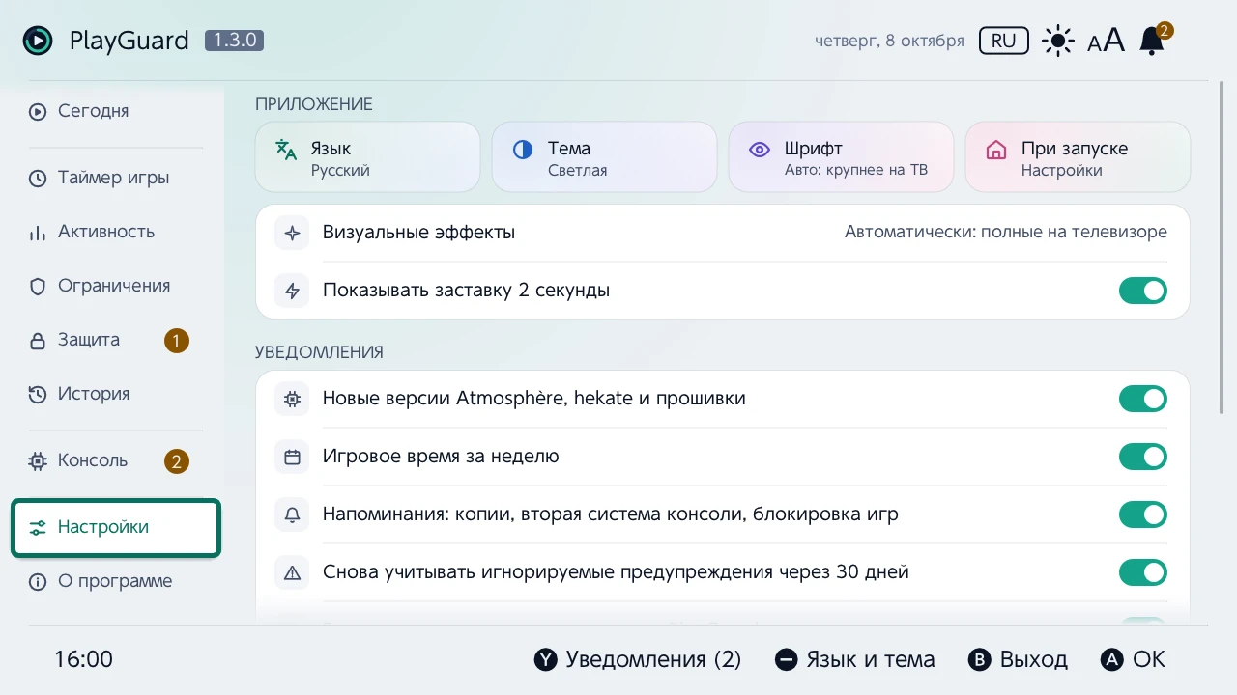
Task: Toggle Снова учитывать игнорируемые предупреждения switch
Action: 1143,572
